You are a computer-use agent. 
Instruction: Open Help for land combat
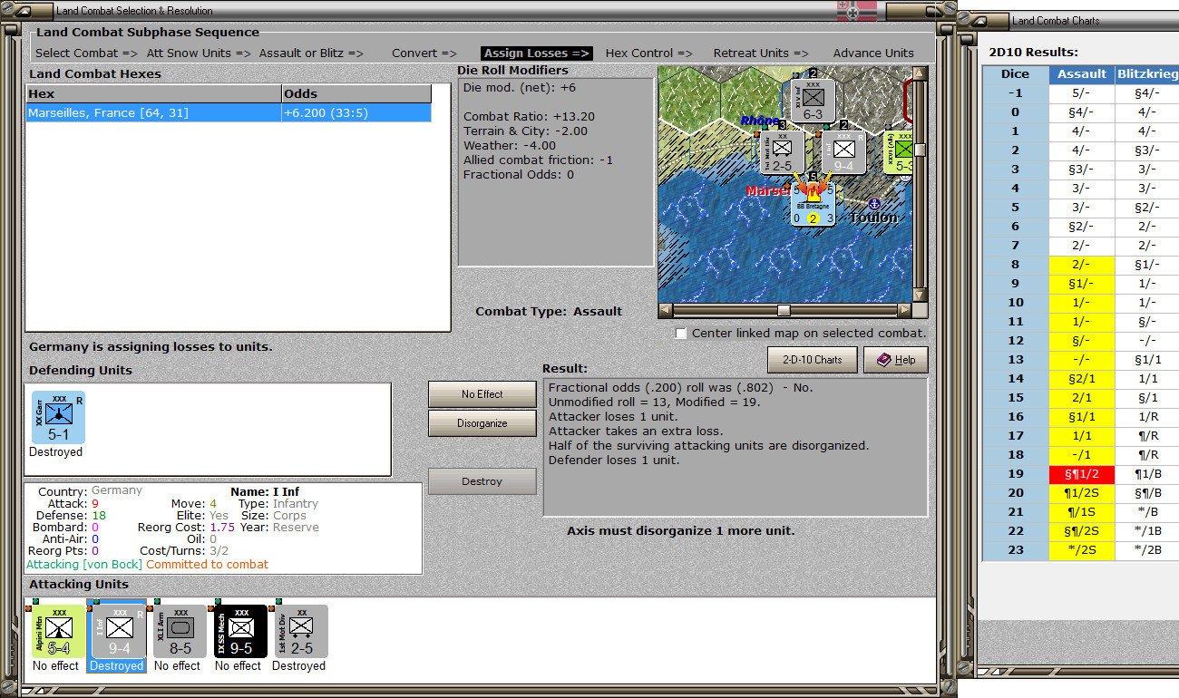[895, 360]
